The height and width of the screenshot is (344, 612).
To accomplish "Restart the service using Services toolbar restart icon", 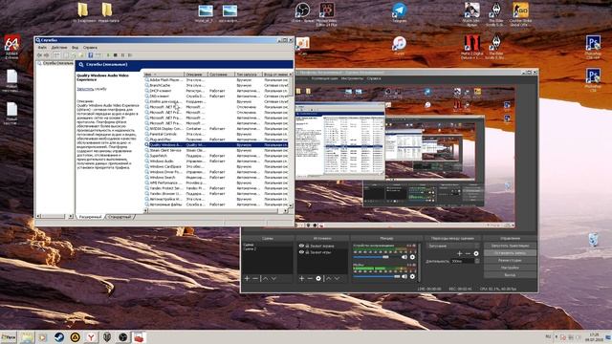I will (x=130, y=55).
